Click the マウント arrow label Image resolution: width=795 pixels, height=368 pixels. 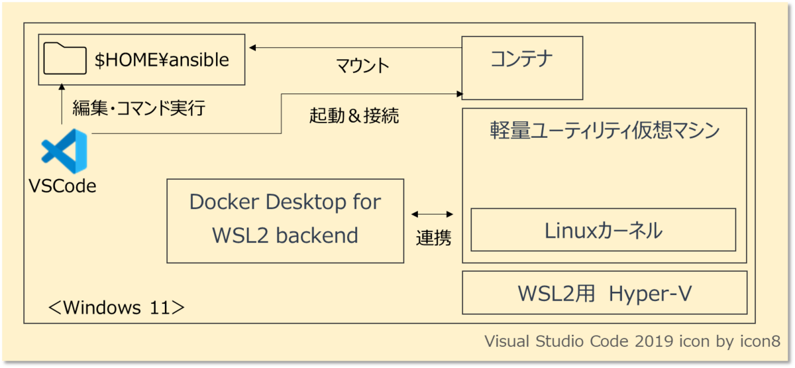(x=362, y=66)
